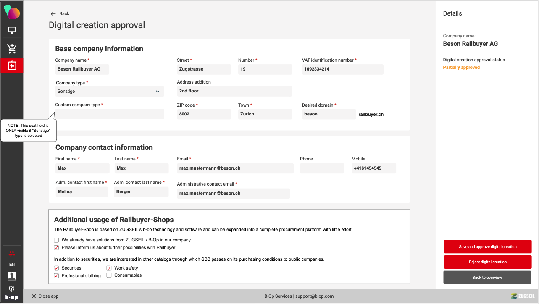Enable the Consumables checkbox
Image resolution: width=539 pixels, height=304 pixels.
[109, 275]
